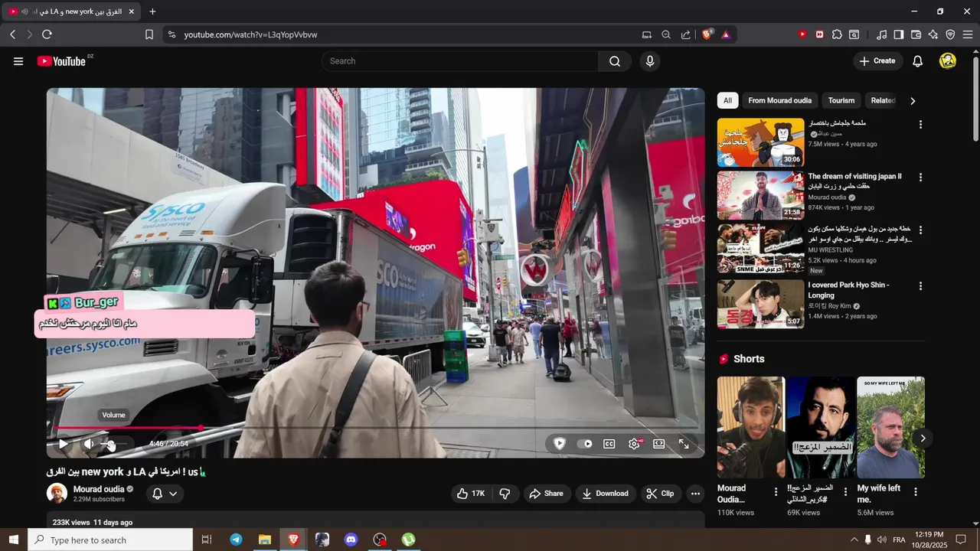
Task: Bookmark this page
Action: pos(149,34)
